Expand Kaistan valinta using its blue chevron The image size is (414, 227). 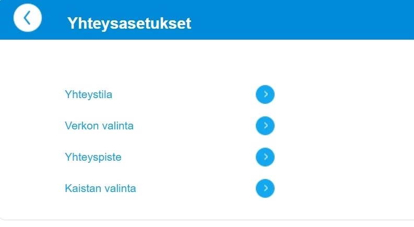265,188
